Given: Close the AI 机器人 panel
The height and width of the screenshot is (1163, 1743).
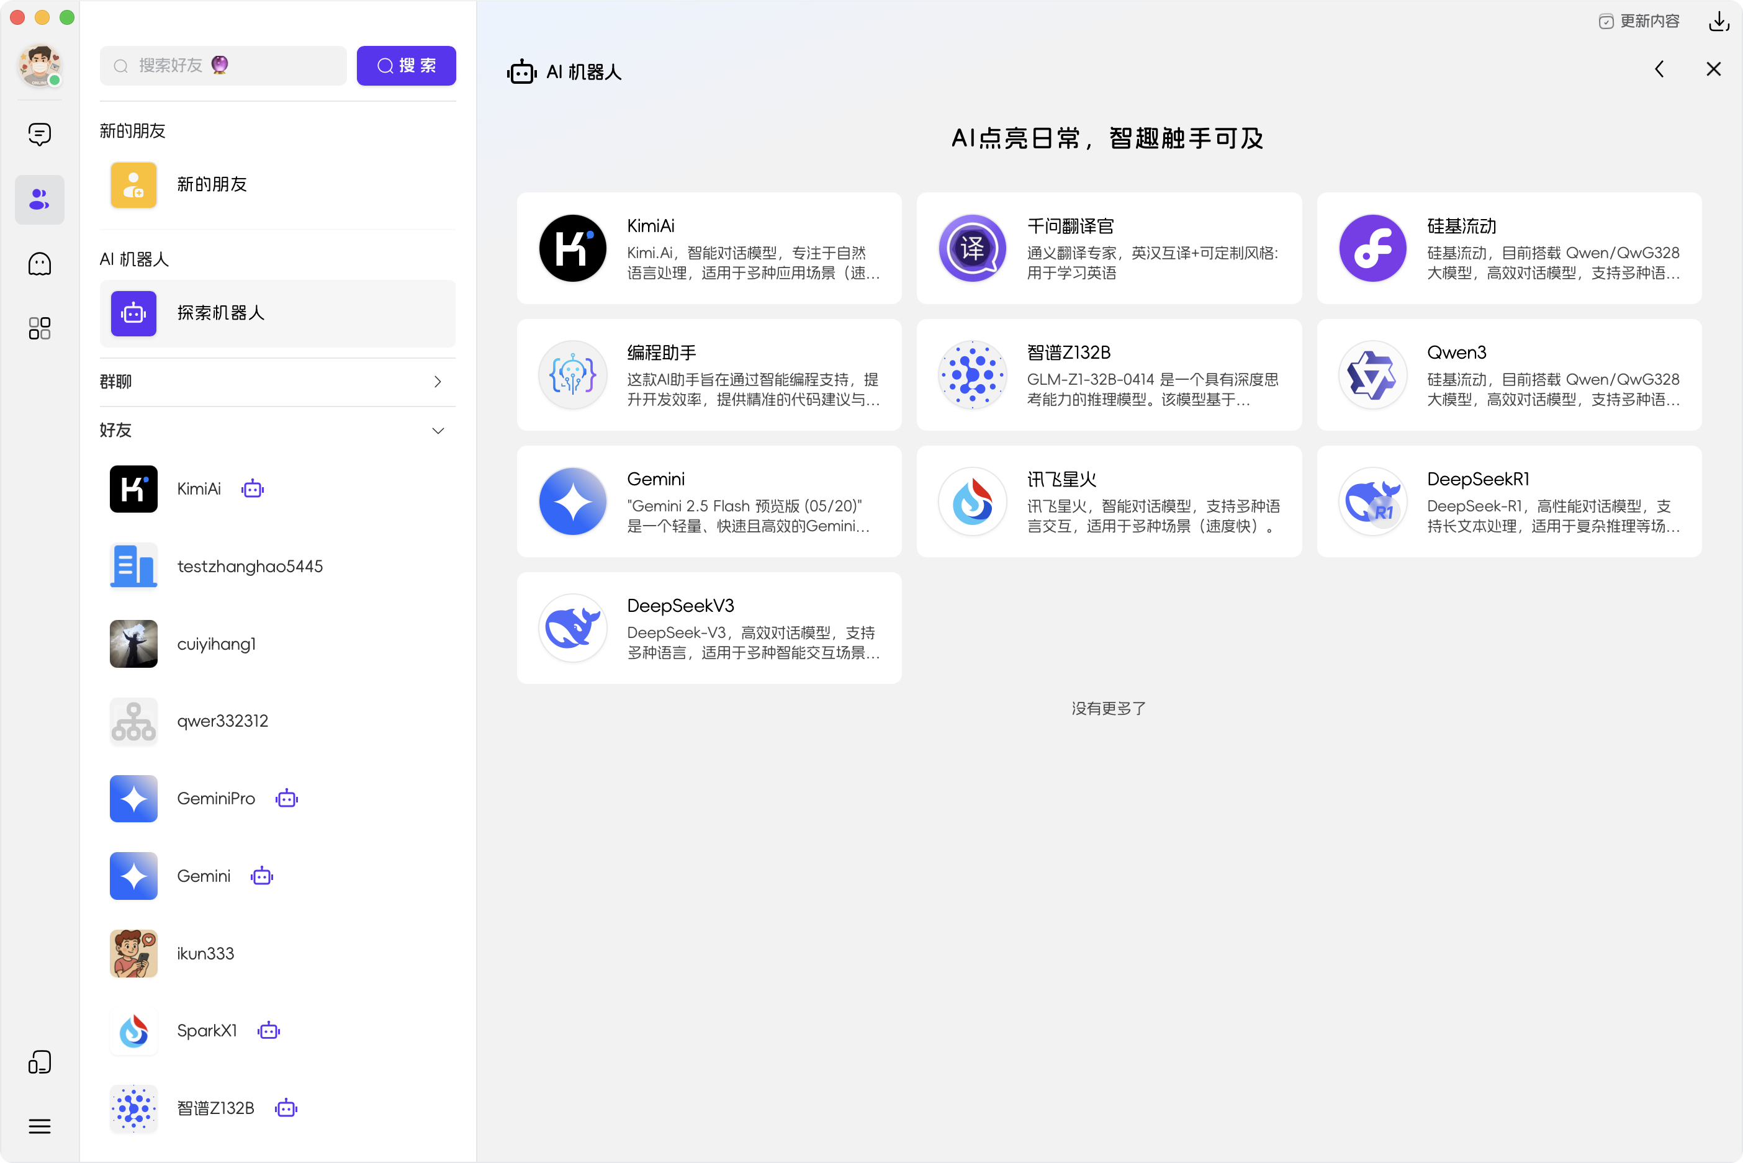Looking at the screenshot, I should pos(1713,69).
